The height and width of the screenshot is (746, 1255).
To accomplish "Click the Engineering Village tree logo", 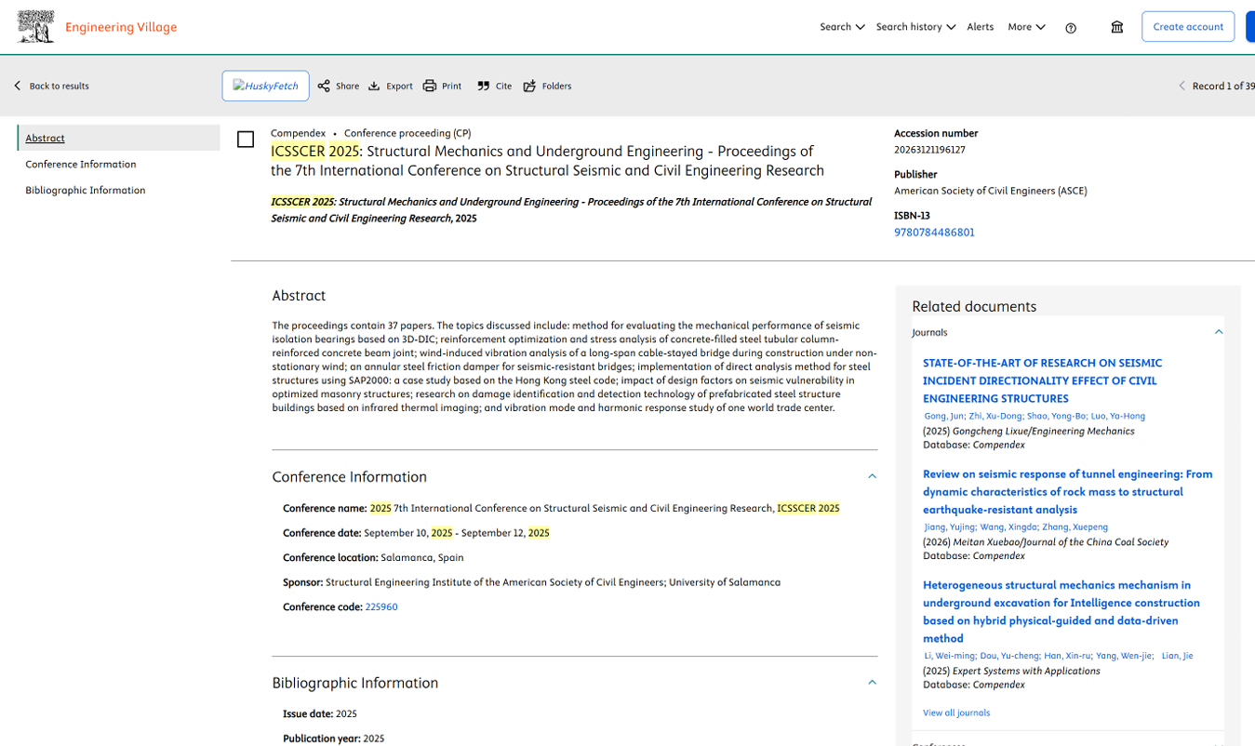I will (x=36, y=27).
